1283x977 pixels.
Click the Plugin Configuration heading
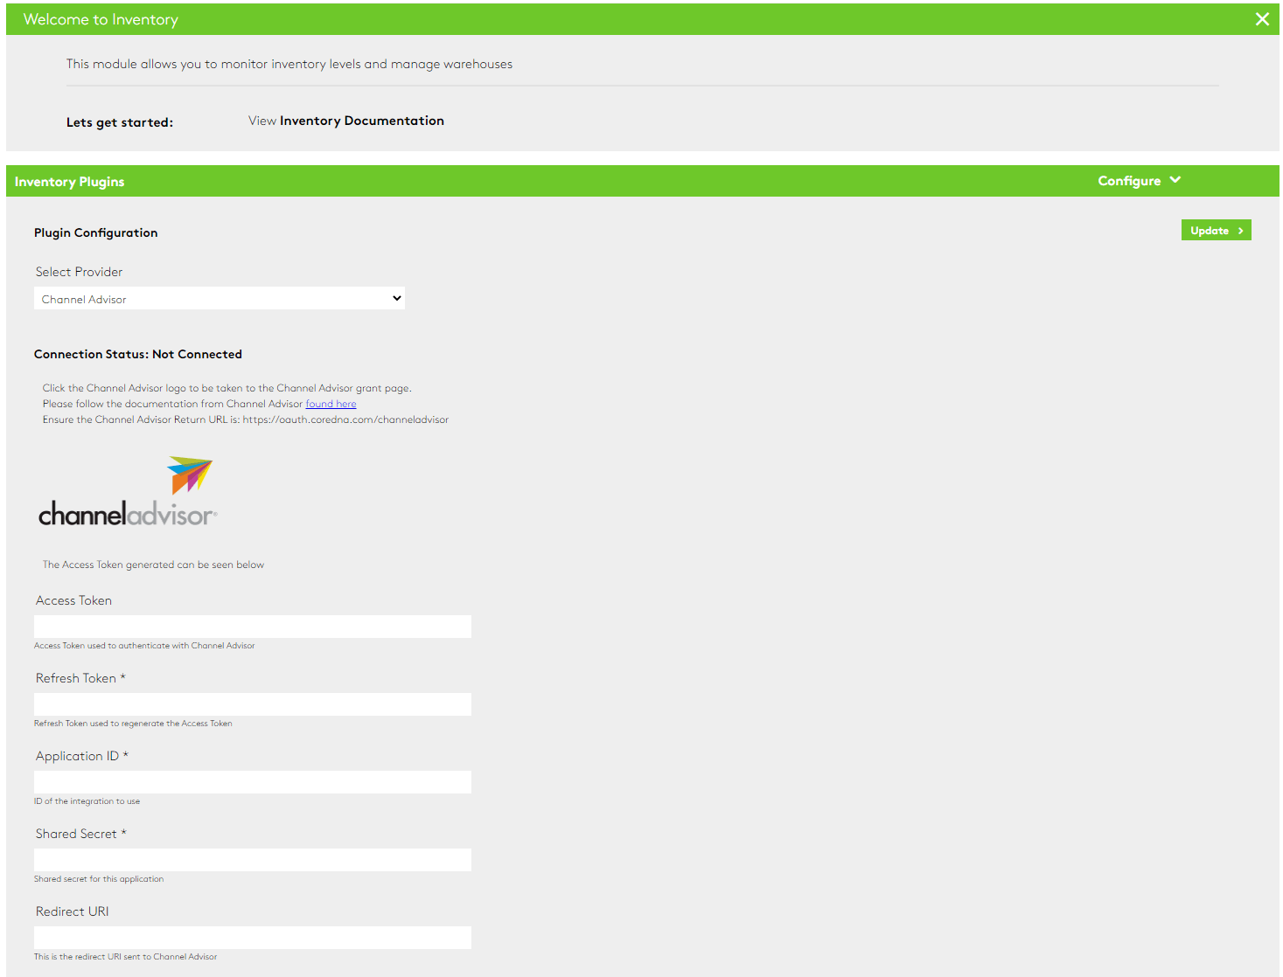95,232
